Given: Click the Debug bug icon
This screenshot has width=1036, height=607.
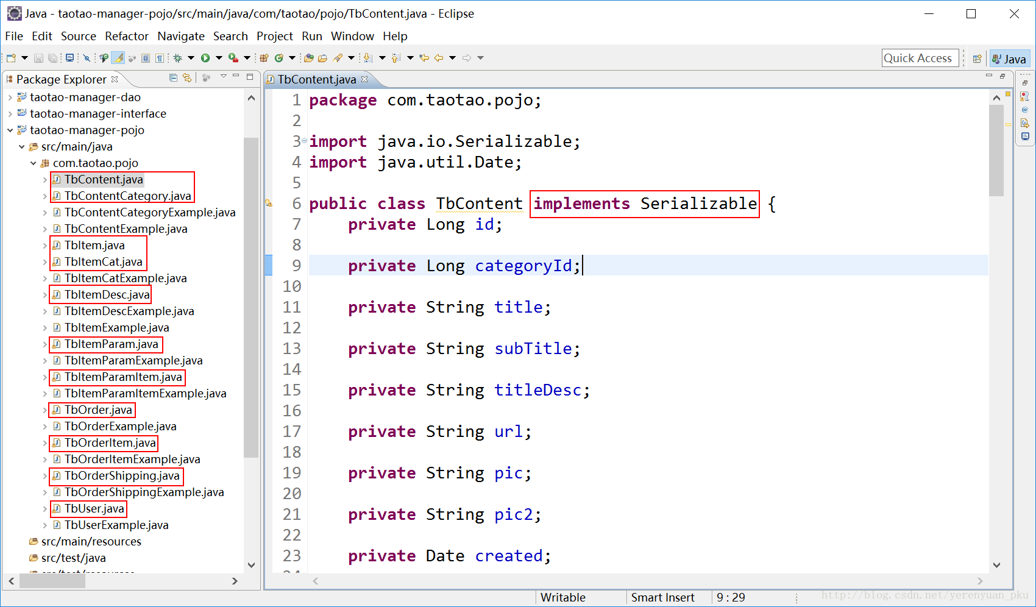Looking at the screenshot, I should pos(178,58).
